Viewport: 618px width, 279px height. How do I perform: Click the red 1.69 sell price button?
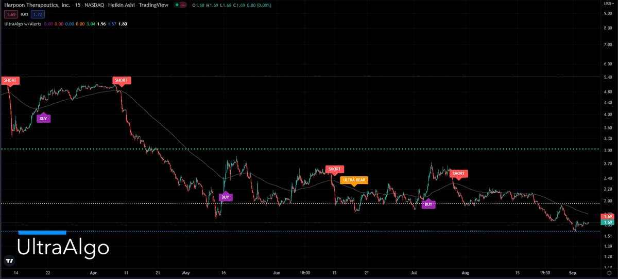pyautogui.click(x=10, y=14)
